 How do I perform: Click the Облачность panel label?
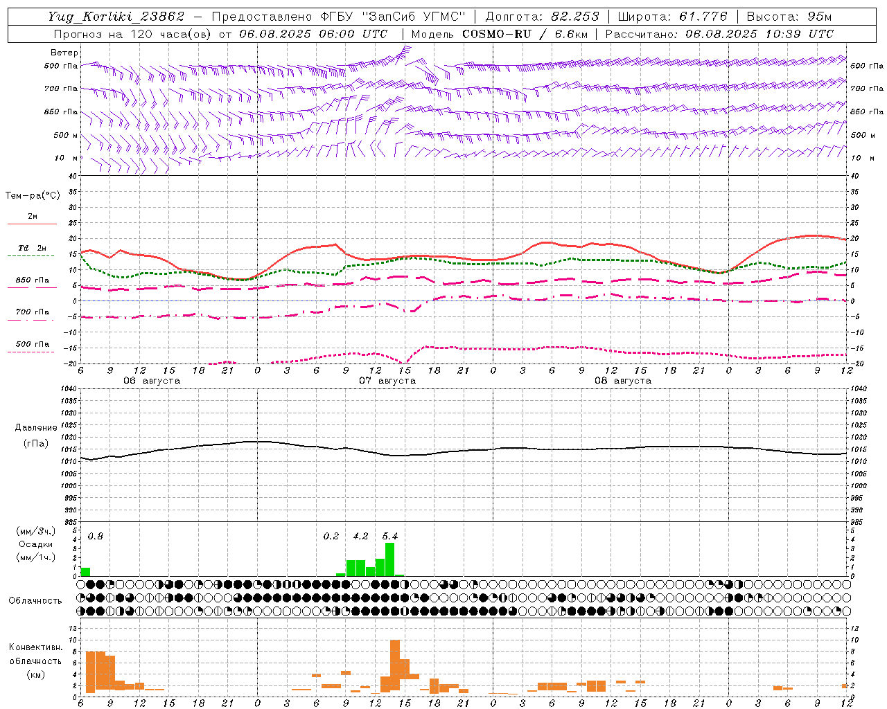coord(35,600)
